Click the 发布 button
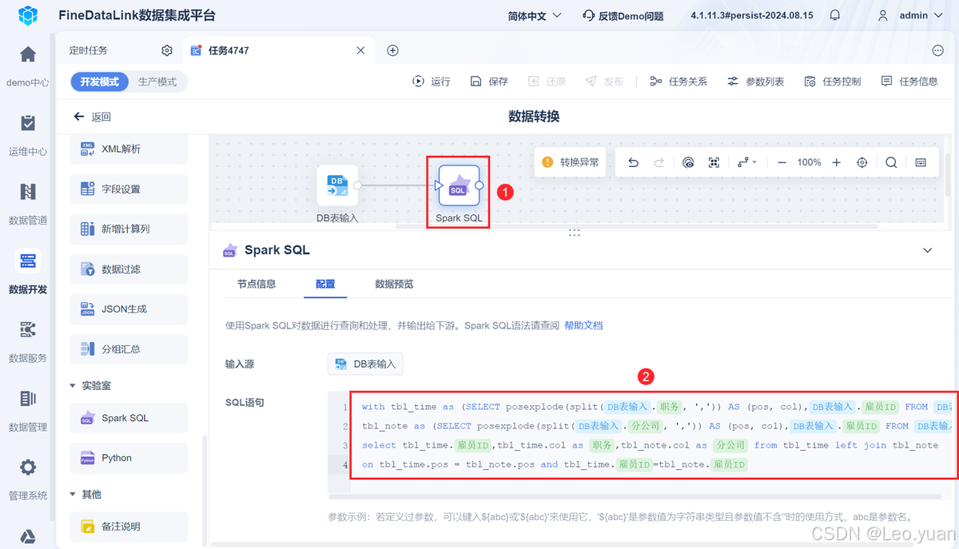The width and height of the screenshot is (959, 549). click(604, 82)
